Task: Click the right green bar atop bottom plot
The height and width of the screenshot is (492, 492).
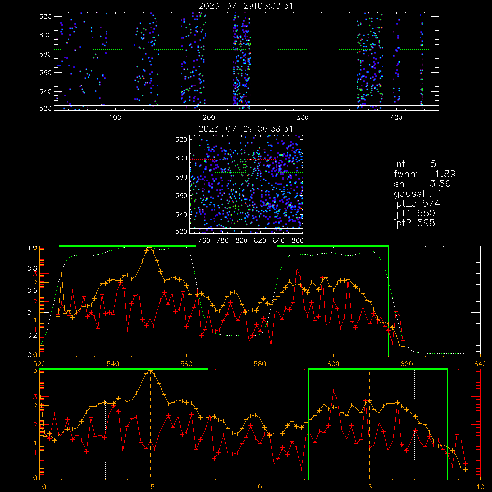Action: [378, 369]
